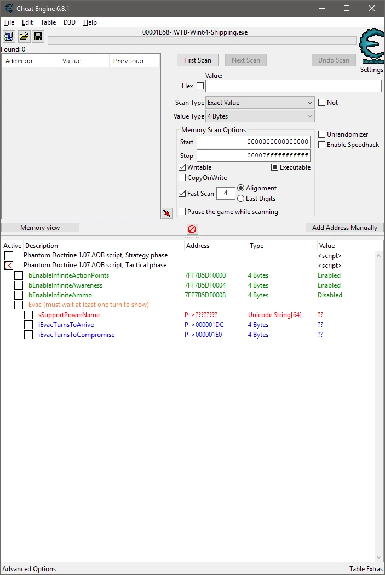Click the Cheat Engine logo settings icon
Image resolution: width=385 pixels, height=575 pixels.
click(x=371, y=47)
